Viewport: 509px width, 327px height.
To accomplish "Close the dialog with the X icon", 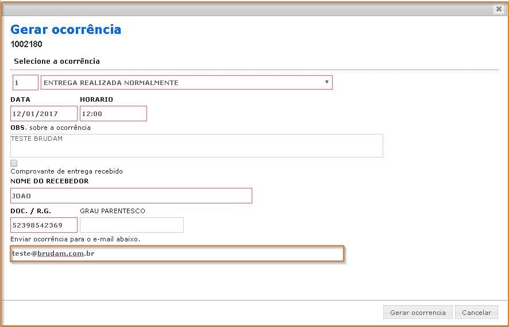I will pyautogui.click(x=498, y=9).
